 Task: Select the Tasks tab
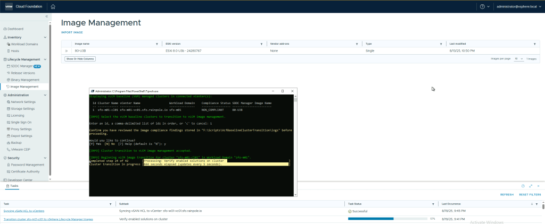[12, 186]
